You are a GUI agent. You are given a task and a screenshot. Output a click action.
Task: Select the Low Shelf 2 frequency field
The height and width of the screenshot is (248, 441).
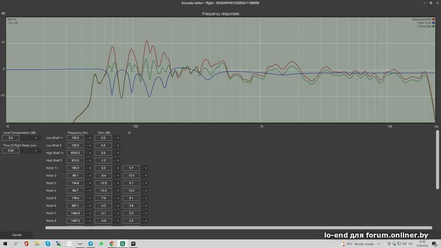point(75,145)
